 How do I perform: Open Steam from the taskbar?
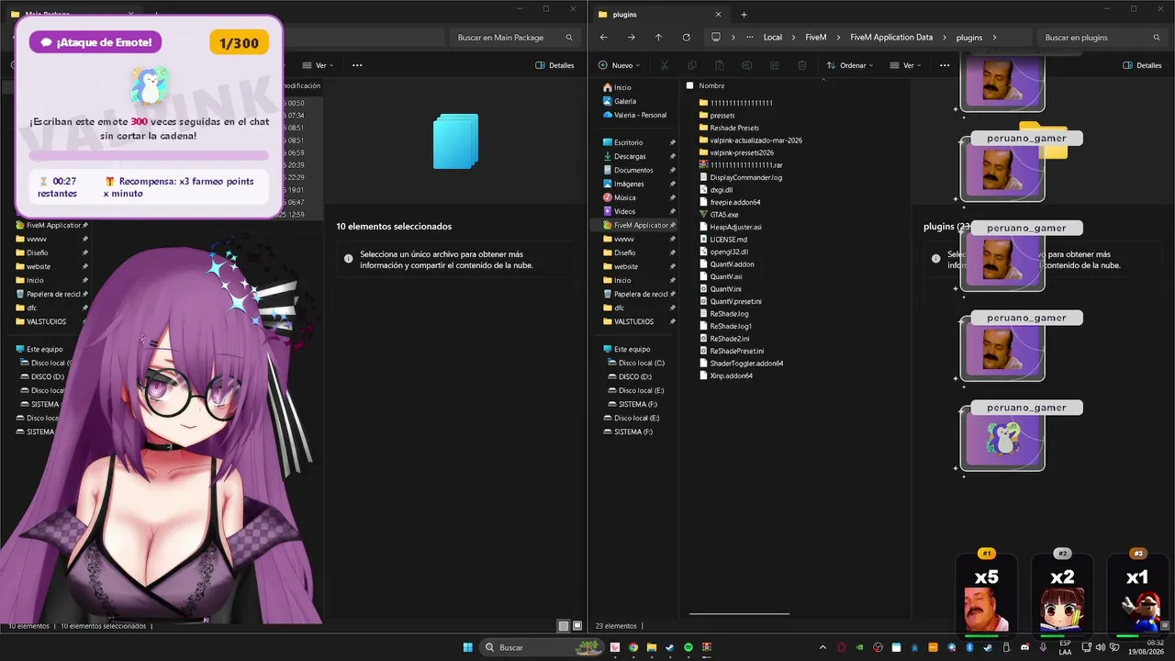(670, 647)
